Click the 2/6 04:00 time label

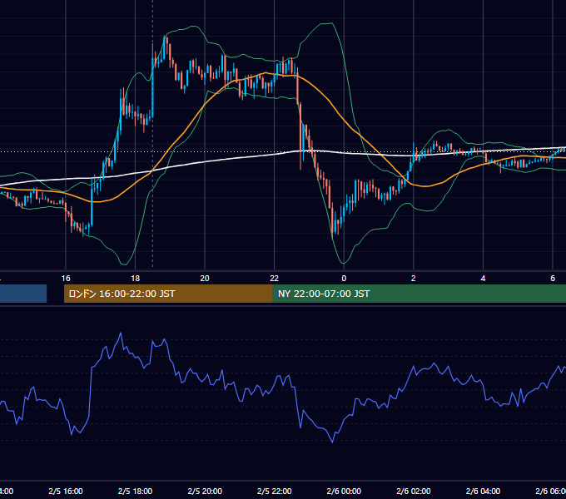[x=483, y=491]
